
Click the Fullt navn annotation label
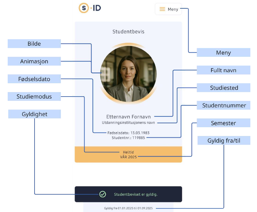(x=223, y=70)
